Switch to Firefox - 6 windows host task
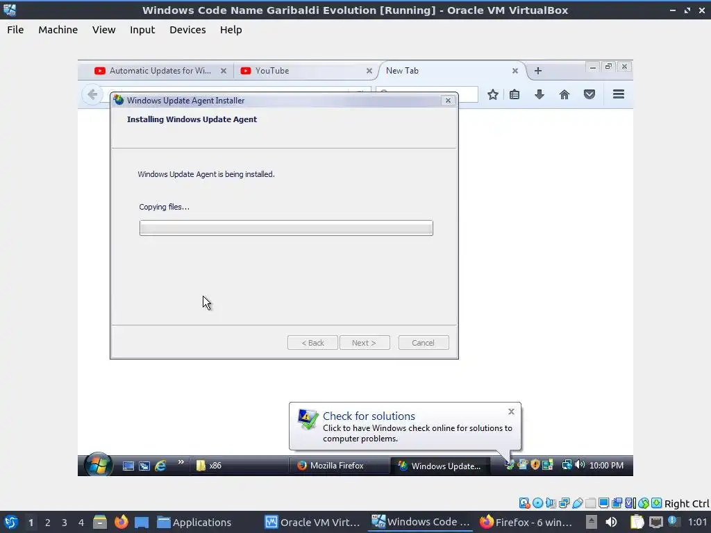The image size is (711, 533). pos(526,522)
